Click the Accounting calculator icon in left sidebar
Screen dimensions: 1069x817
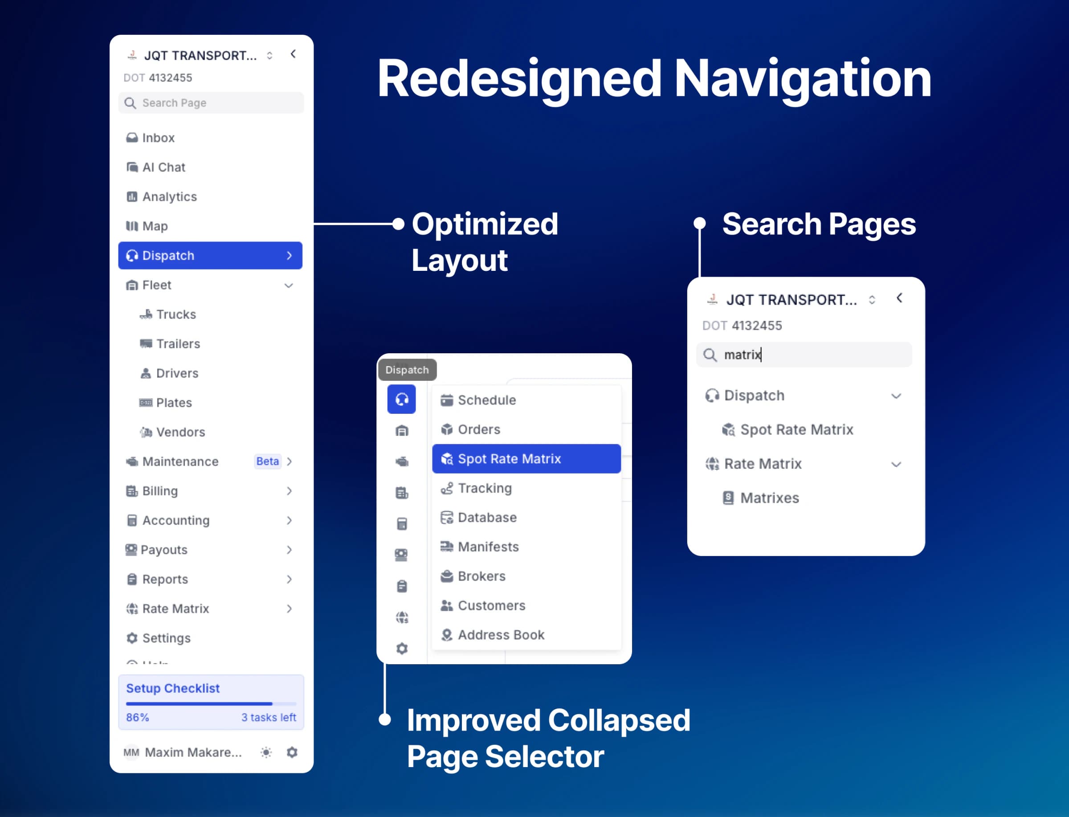pos(132,520)
